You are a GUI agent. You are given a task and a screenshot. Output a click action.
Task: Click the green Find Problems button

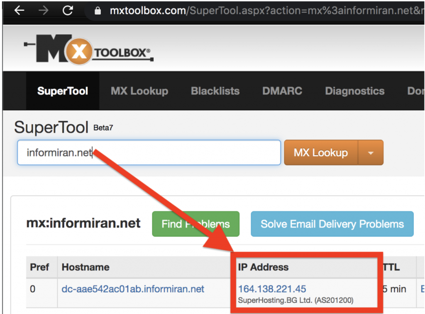tap(195, 224)
